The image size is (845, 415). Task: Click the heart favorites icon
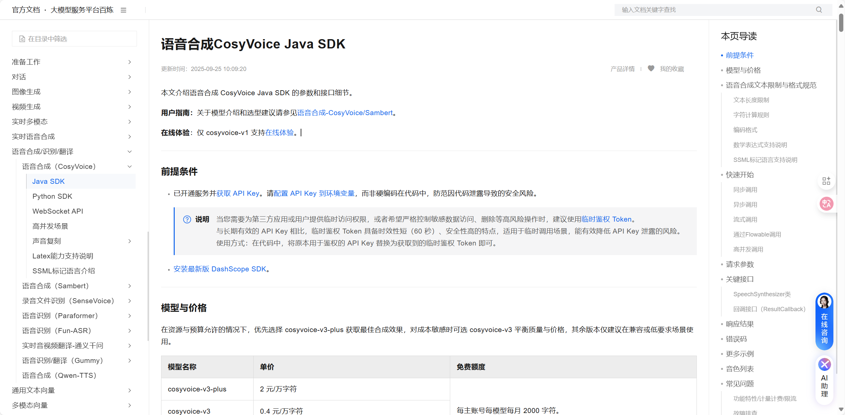tap(651, 68)
